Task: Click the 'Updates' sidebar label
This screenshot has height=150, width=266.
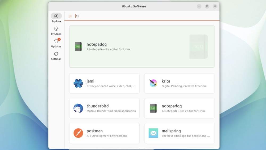Action: tap(56, 46)
